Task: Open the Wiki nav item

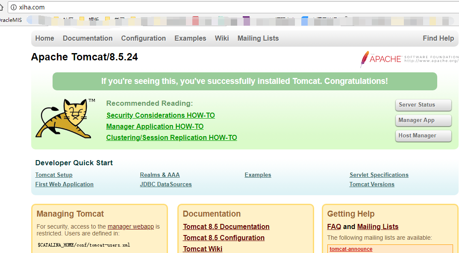Action: point(222,39)
